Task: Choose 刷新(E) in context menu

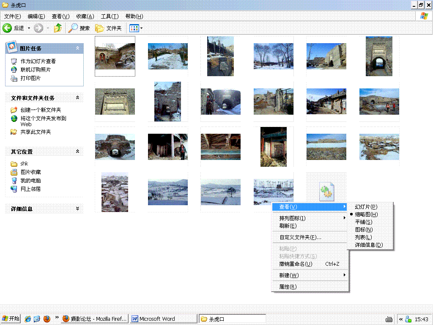Action: [x=310, y=226]
